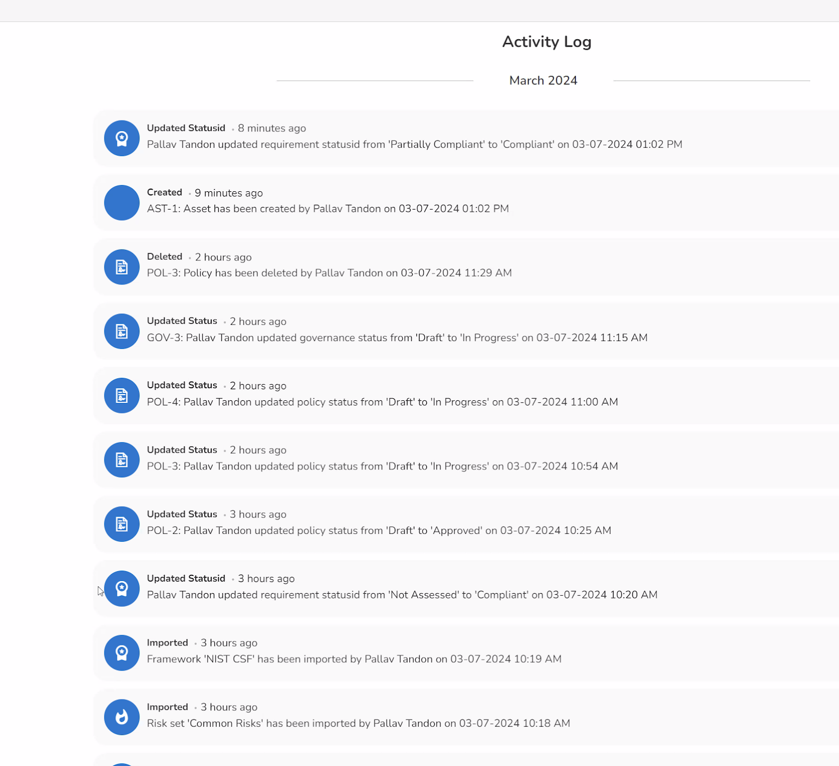
Task: Click 'POL-3: Policy has been deleted' description
Action: [x=329, y=273]
